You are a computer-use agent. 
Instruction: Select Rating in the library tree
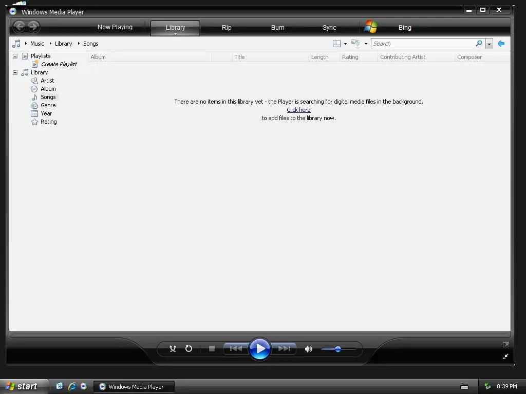click(49, 122)
